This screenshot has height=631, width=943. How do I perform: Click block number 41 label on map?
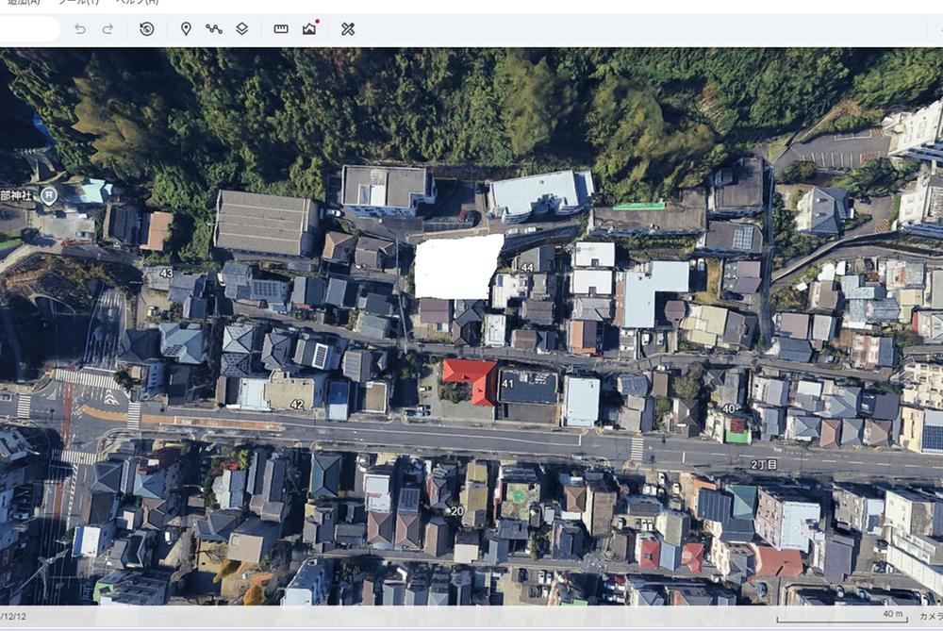pos(507,384)
